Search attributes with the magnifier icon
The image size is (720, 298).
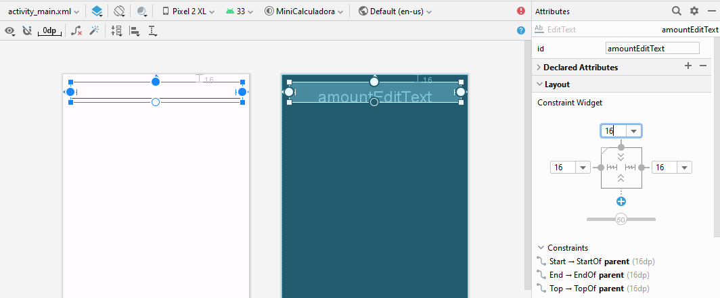point(676,11)
